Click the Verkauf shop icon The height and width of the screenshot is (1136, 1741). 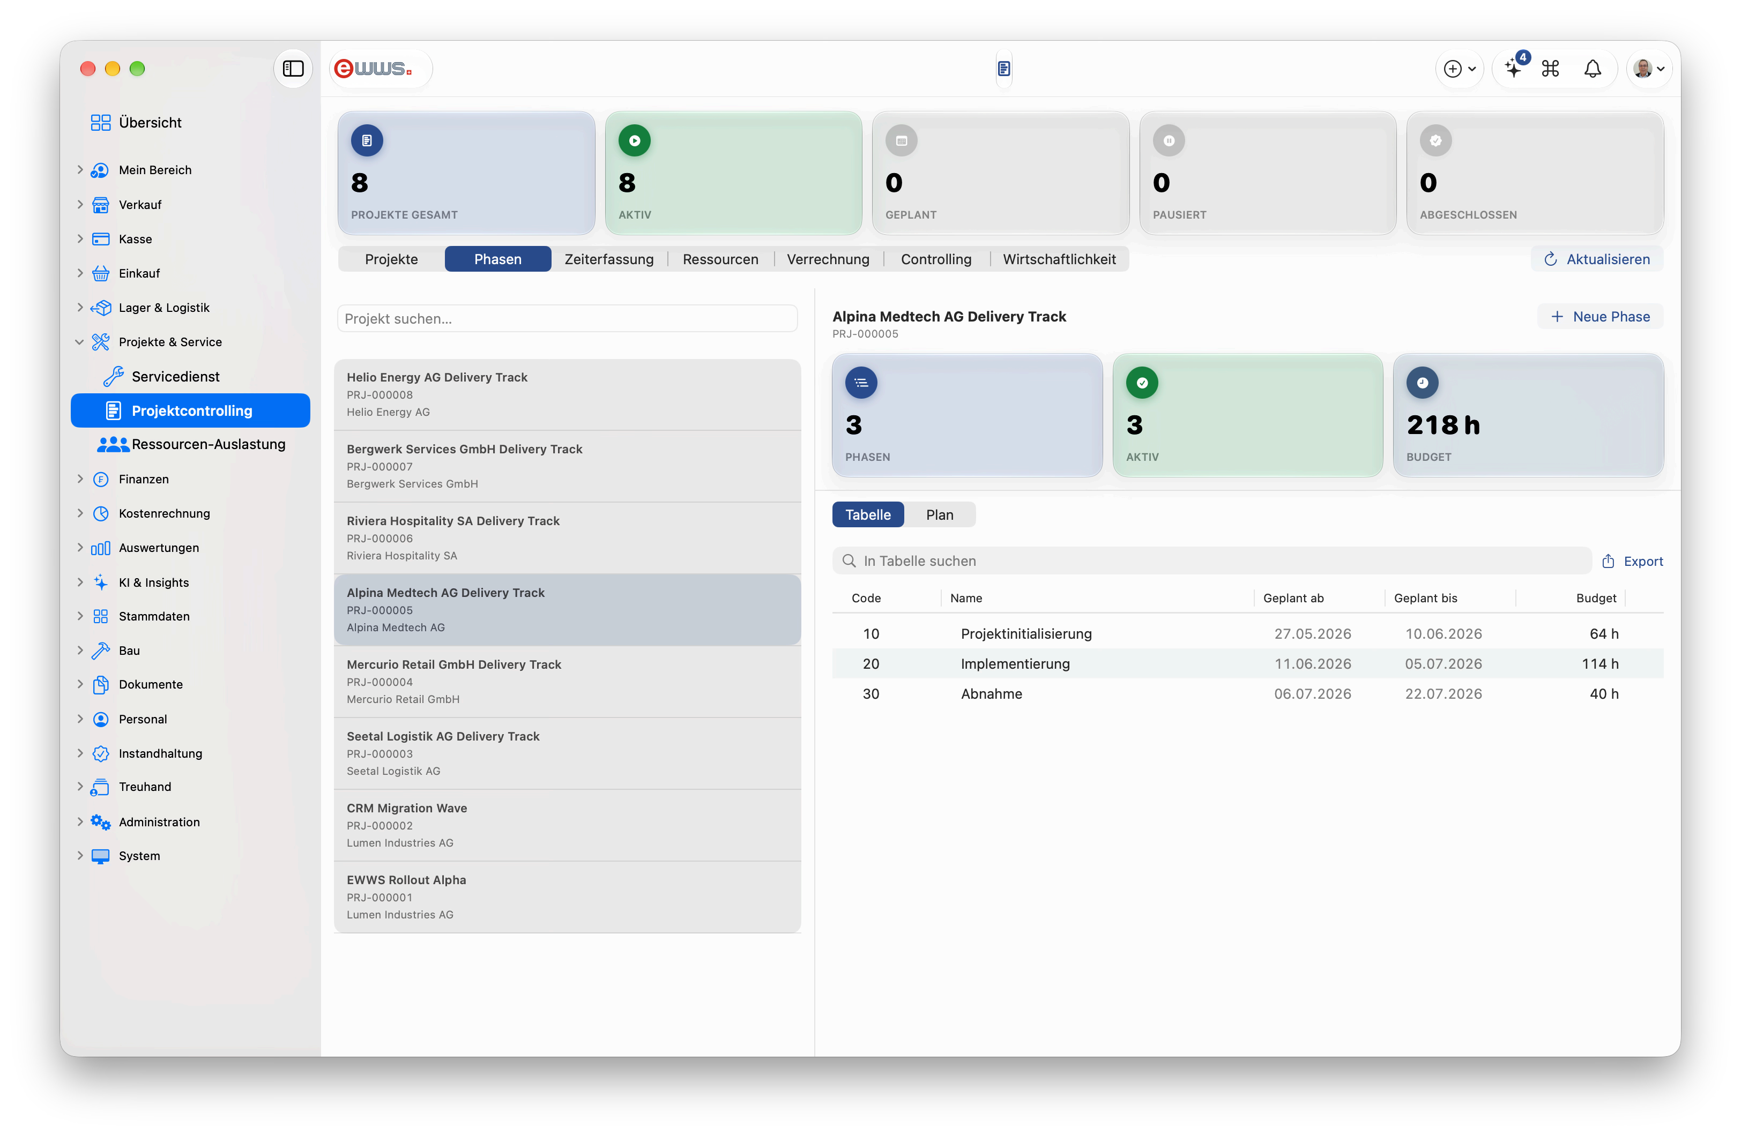pyautogui.click(x=100, y=205)
